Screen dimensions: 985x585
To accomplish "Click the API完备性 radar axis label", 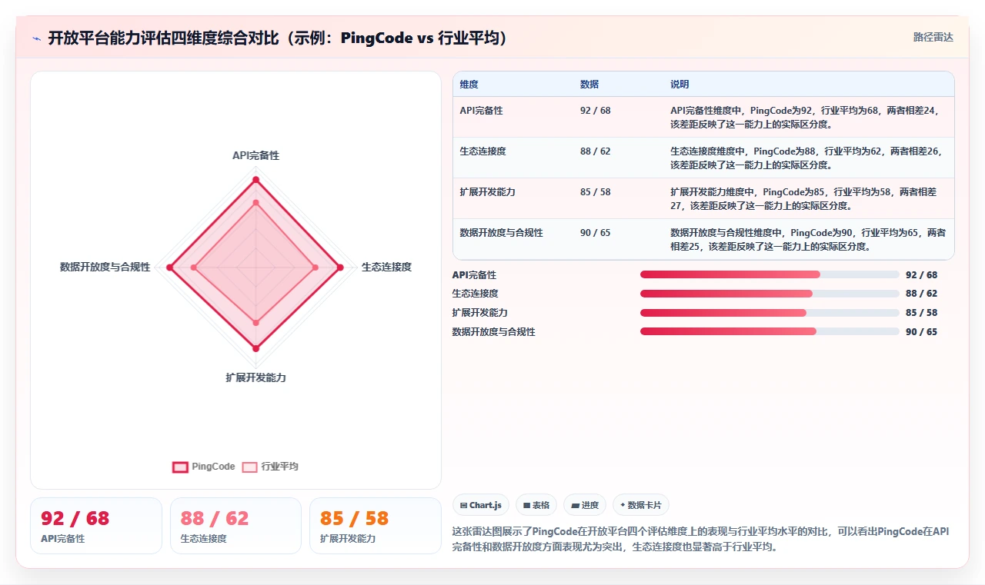I will [x=255, y=155].
